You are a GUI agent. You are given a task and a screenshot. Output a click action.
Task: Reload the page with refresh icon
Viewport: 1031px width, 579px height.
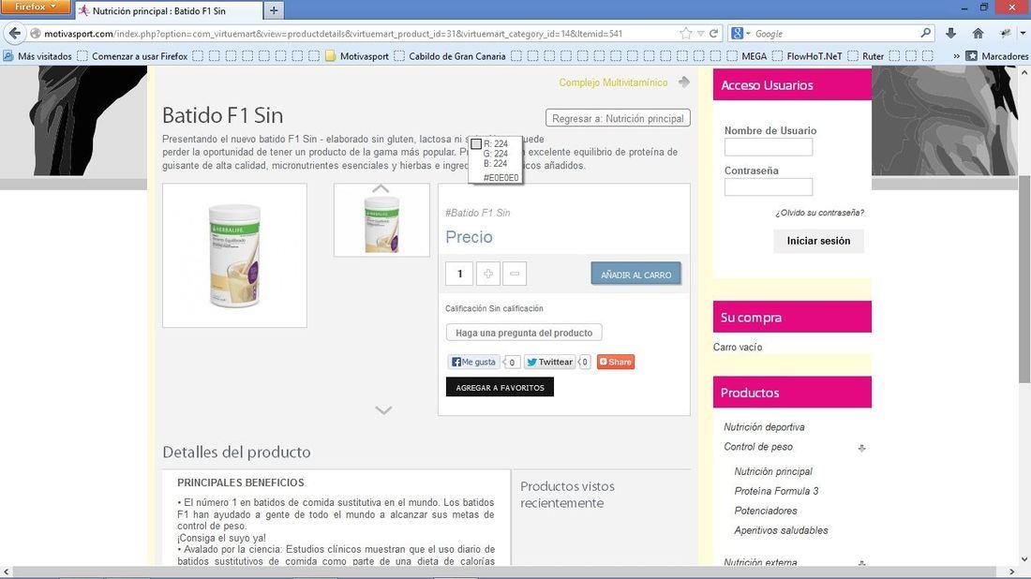pos(713,34)
